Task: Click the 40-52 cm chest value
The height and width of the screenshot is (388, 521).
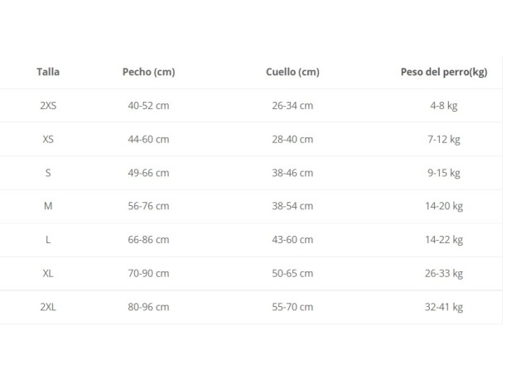Action: pos(148,106)
